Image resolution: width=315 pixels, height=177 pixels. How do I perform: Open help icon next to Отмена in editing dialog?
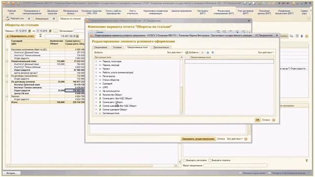click(274, 120)
